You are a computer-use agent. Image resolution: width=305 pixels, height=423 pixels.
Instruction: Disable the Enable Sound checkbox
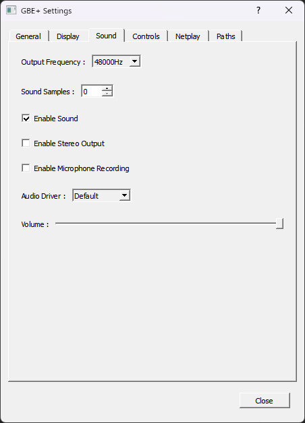click(26, 118)
